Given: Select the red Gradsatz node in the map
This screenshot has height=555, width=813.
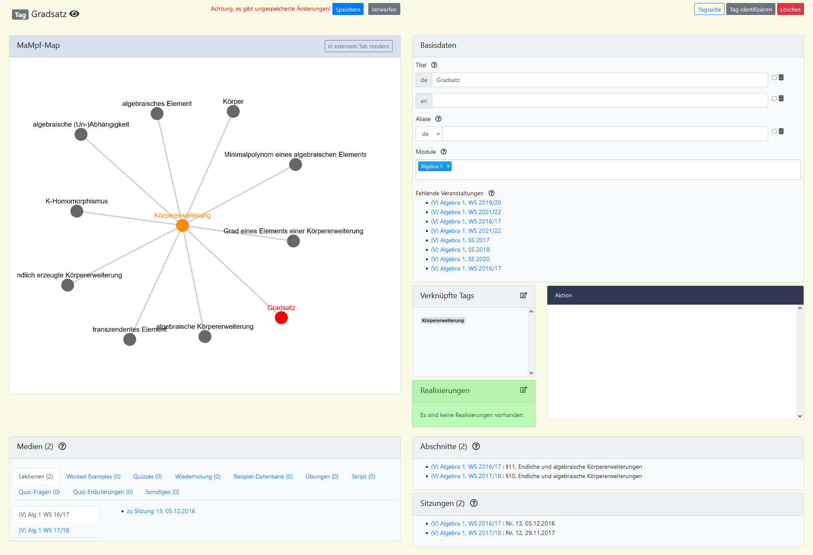Looking at the screenshot, I should 281,318.
